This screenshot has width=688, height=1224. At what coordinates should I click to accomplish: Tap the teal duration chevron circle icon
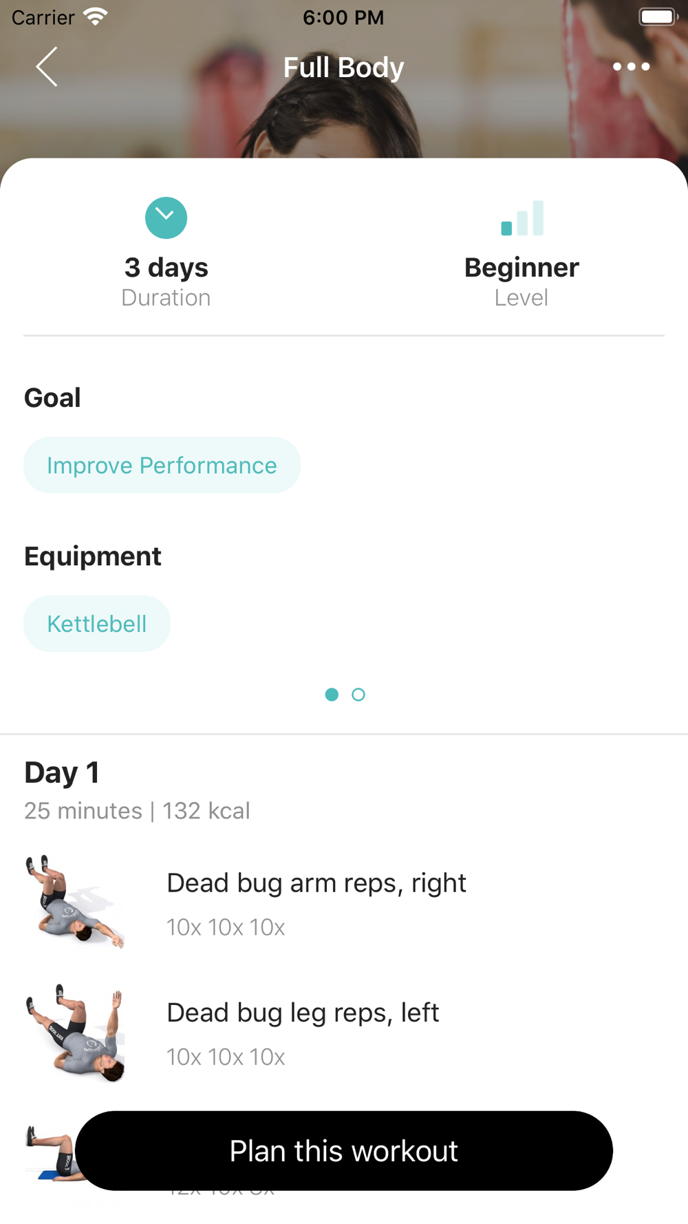[166, 218]
